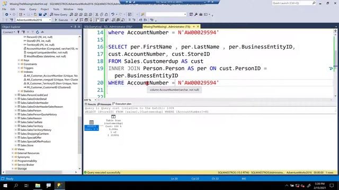The width and height of the screenshot is (339, 190).
Task: Open the AdventureWorks2016 database dropdown
Action: click(50, 20)
